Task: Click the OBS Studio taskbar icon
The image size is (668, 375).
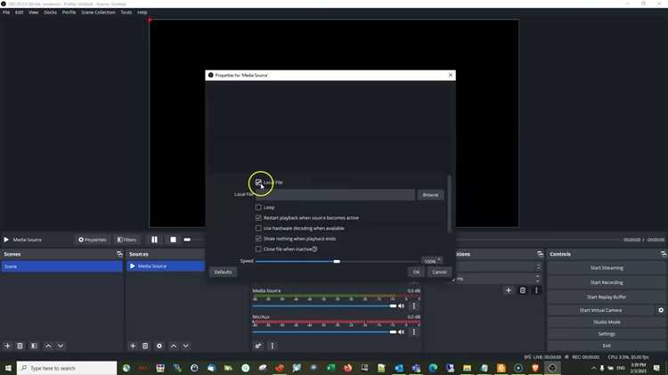Action: (x=552, y=368)
